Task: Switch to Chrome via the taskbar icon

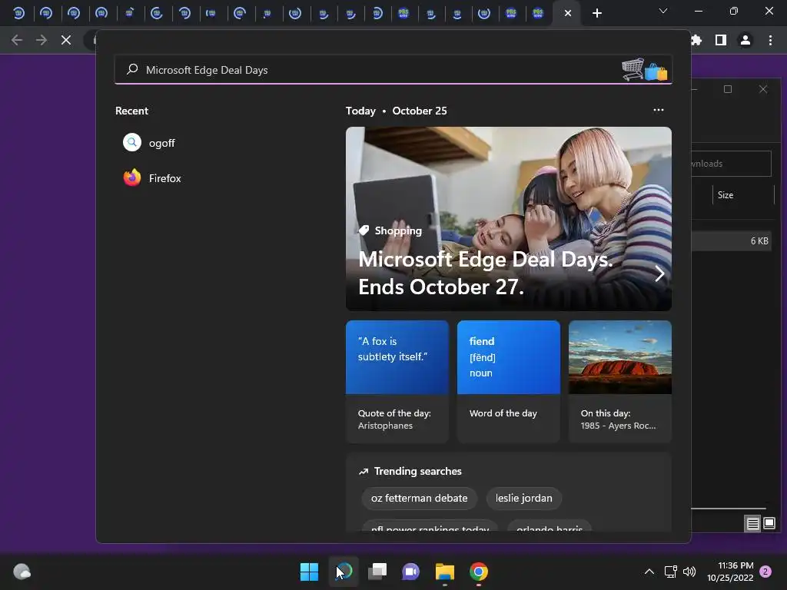Action: (479, 572)
